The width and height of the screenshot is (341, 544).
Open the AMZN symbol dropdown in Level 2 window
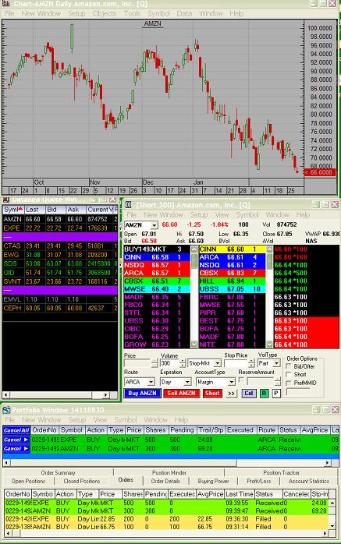coord(155,225)
